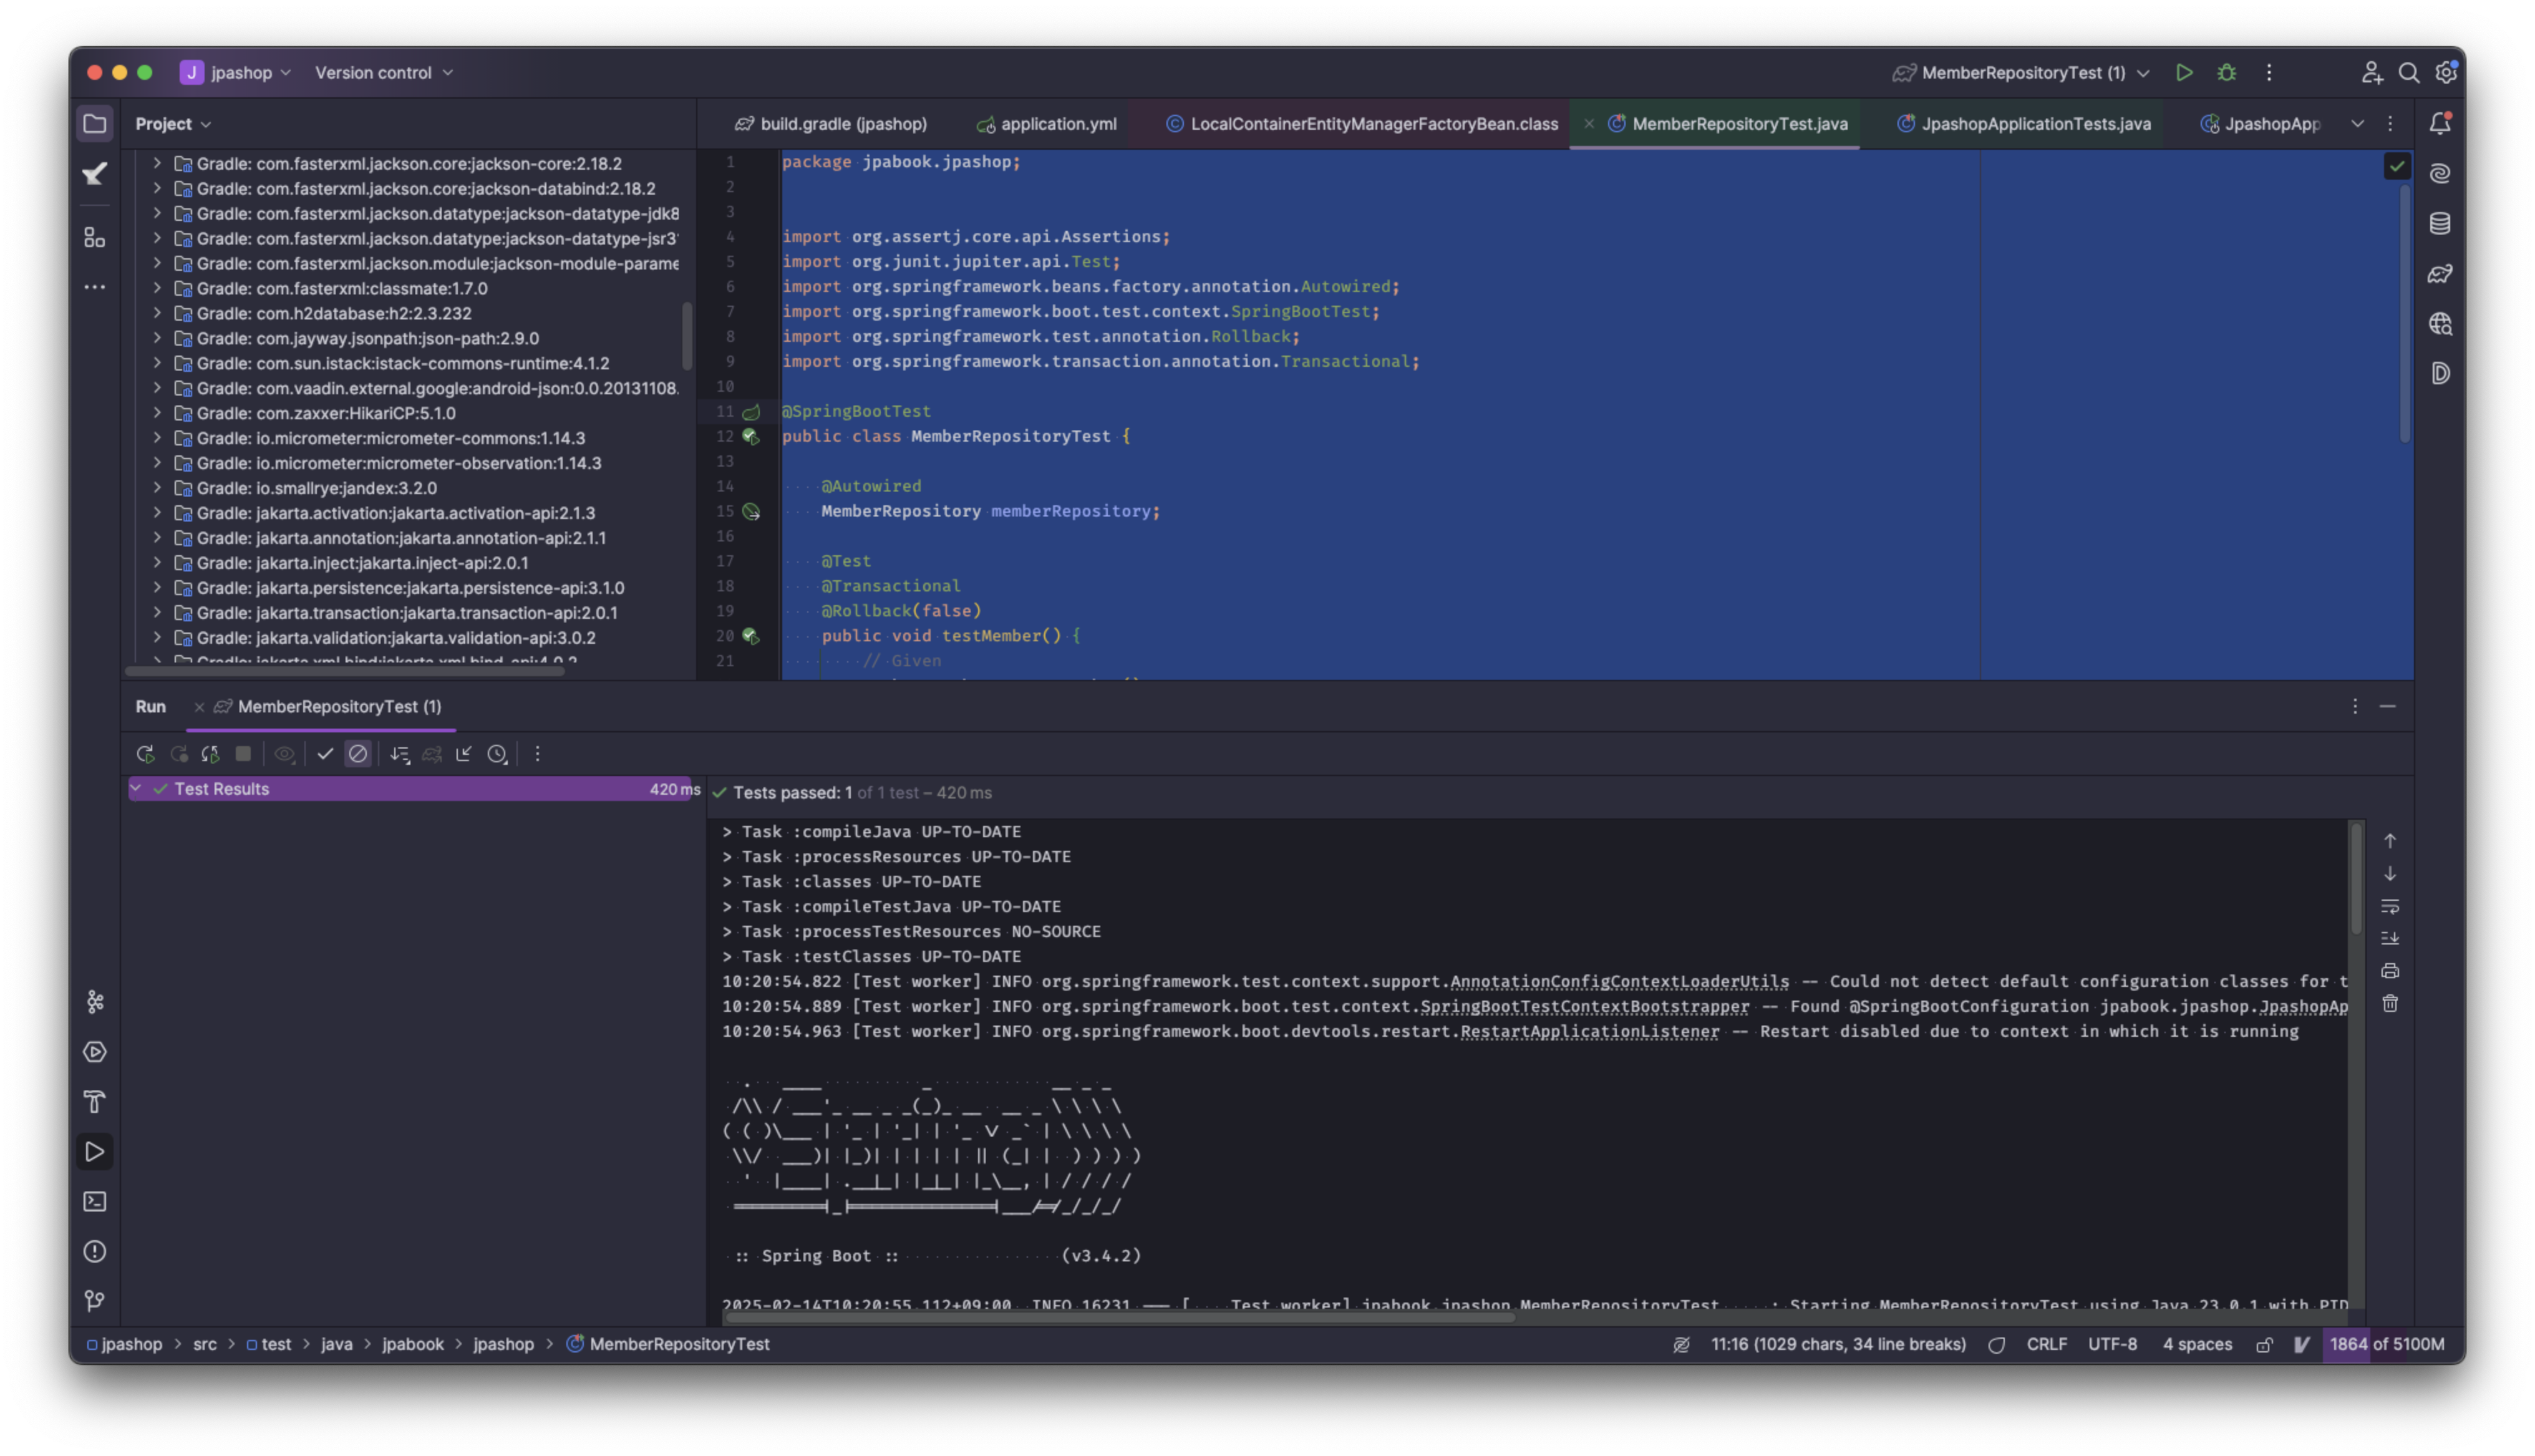The width and height of the screenshot is (2535, 1456).
Task: Open sort options in test toolbar
Action: pos(400,754)
